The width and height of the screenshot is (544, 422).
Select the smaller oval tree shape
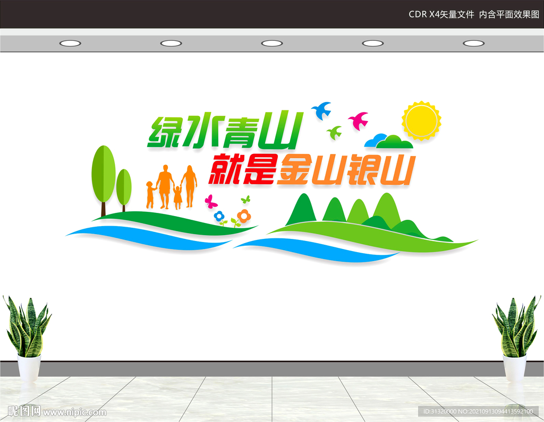pyautogui.click(x=124, y=186)
